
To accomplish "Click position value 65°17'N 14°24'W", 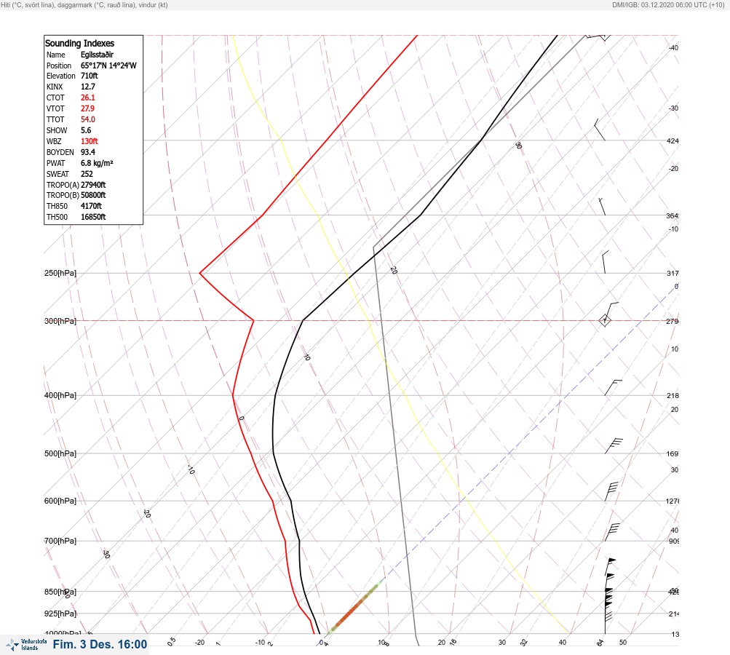I will [x=108, y=65].
